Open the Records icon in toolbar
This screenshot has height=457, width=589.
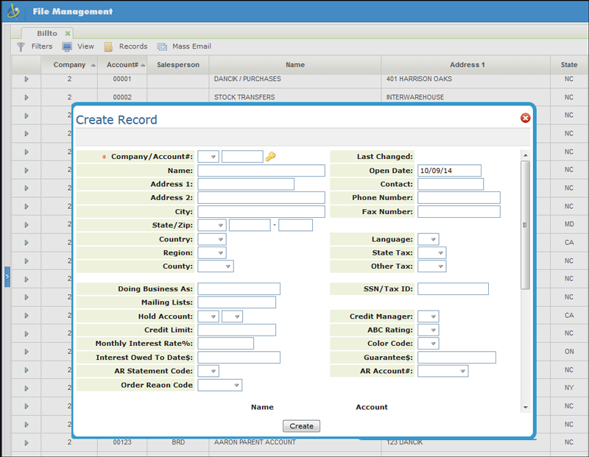[x=108, y=46]
